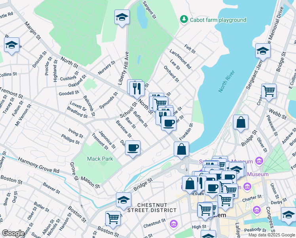Select the Driscoll St label
Image resolution: width=296 pixels, height=238 pixels.
pos(40,59)
